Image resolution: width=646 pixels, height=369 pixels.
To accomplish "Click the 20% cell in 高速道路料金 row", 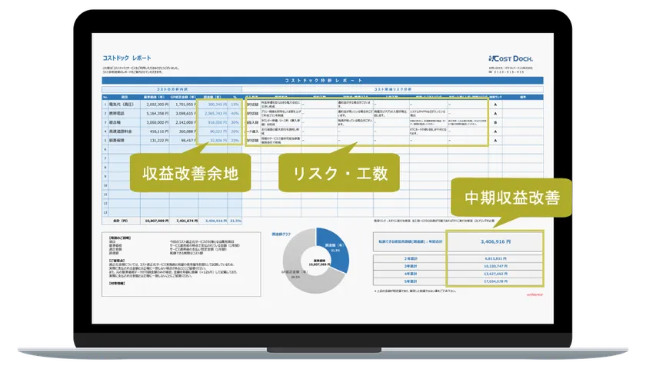I will click(235, 131).
